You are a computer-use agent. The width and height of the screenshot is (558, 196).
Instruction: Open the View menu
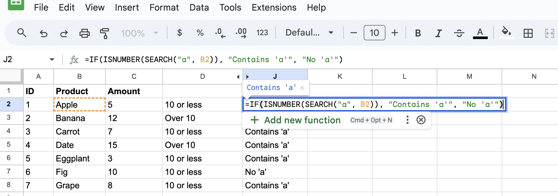coord(95,7)
